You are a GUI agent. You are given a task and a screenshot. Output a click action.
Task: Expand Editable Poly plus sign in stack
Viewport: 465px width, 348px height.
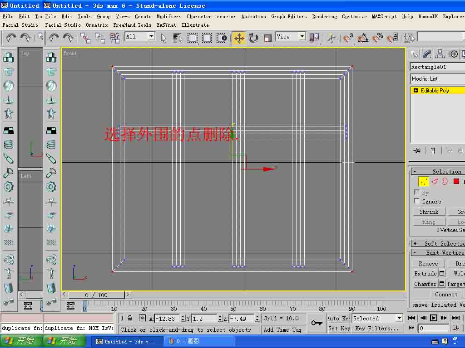(x=416, y=91)
